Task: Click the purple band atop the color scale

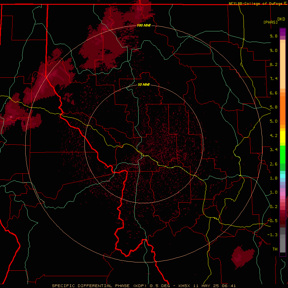Action: (283, 32)
